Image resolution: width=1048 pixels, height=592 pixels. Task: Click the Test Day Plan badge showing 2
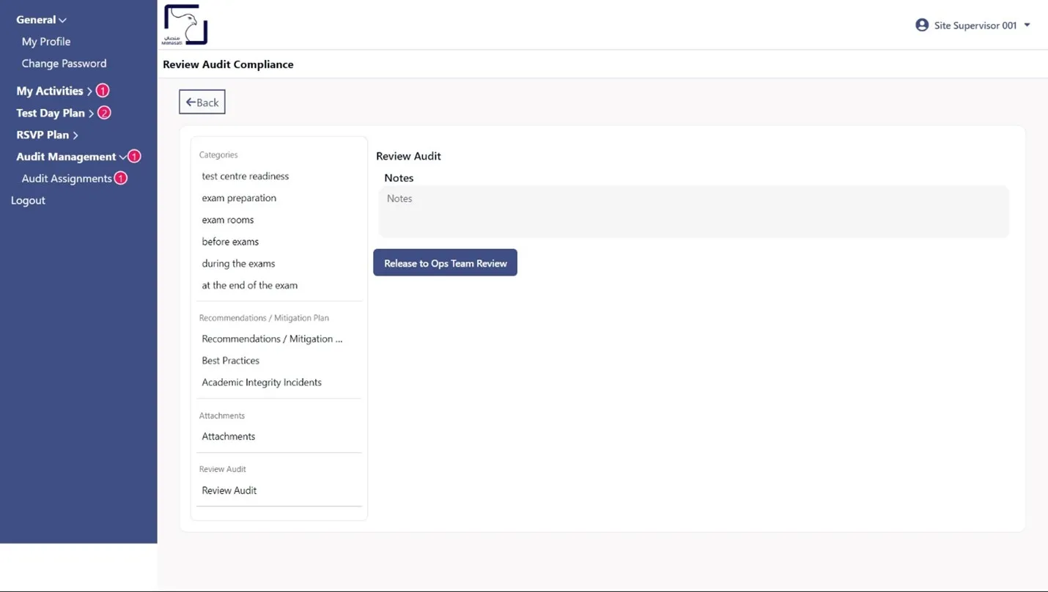coord(104,113)
